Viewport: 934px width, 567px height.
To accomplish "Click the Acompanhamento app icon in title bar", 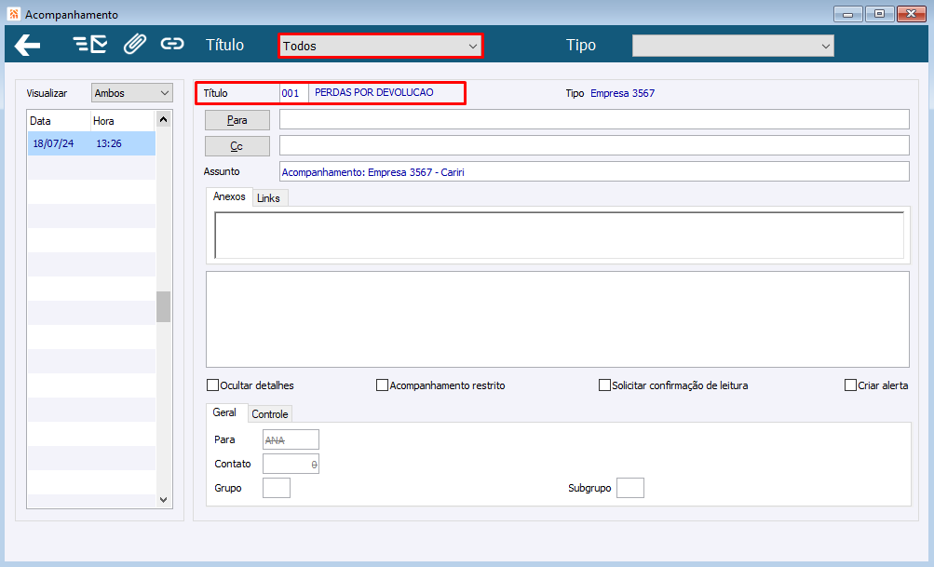I will tap(14, 14).
